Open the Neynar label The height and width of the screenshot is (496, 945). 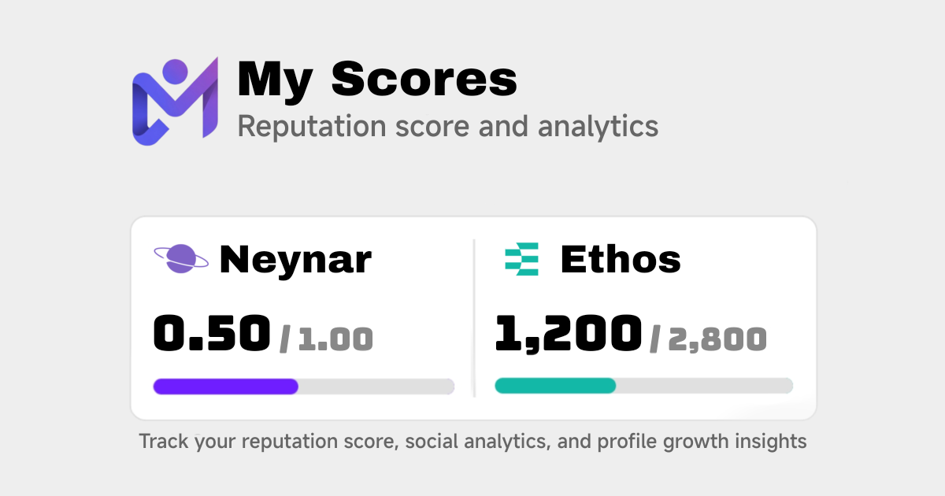(295, 259)
